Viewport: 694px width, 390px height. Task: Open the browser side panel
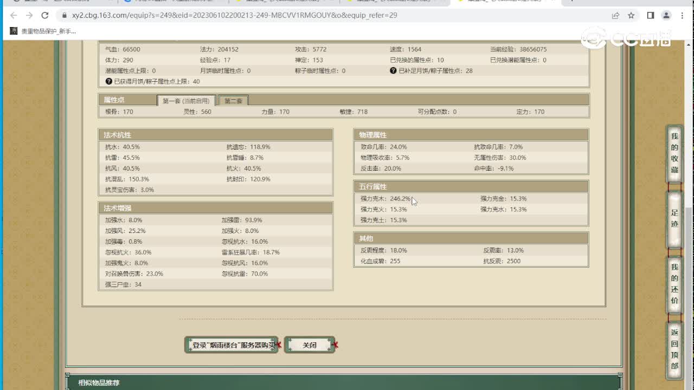click(x=651, y=16)
